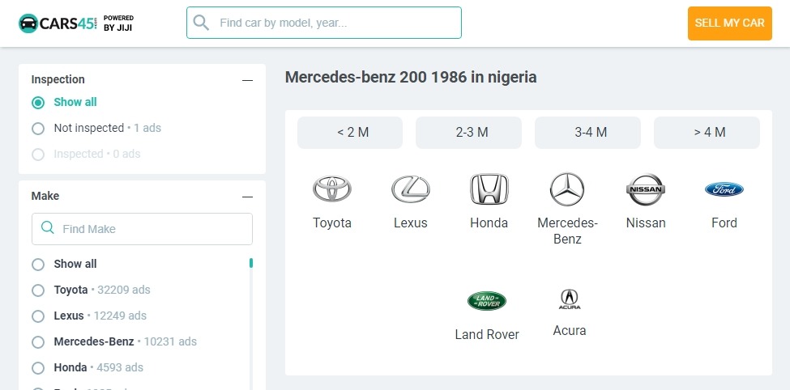
Task: Open the Land Rover text link
Action: pos(487,335)
